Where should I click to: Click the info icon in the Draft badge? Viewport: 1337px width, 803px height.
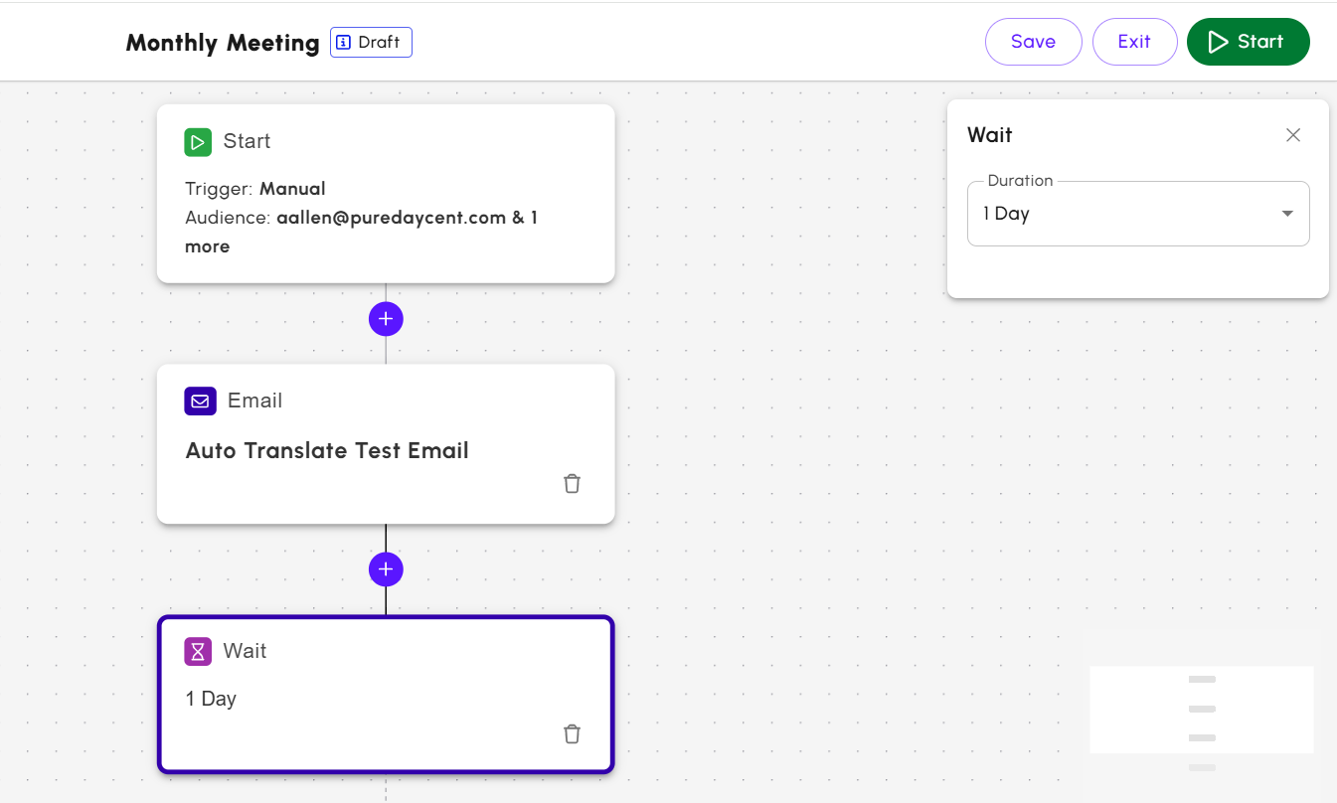344,43
